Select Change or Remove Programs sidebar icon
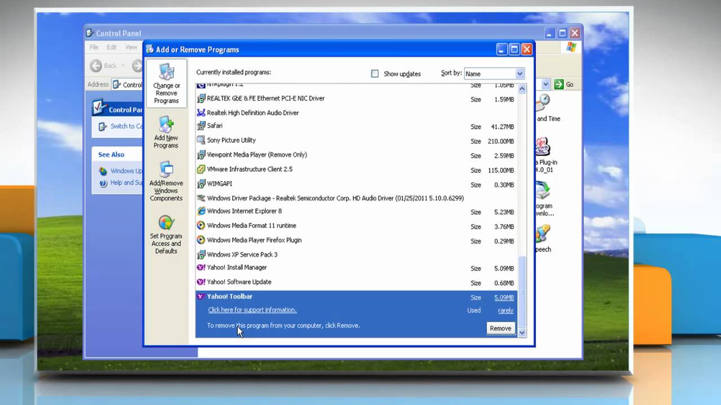 tap(166, 83)
